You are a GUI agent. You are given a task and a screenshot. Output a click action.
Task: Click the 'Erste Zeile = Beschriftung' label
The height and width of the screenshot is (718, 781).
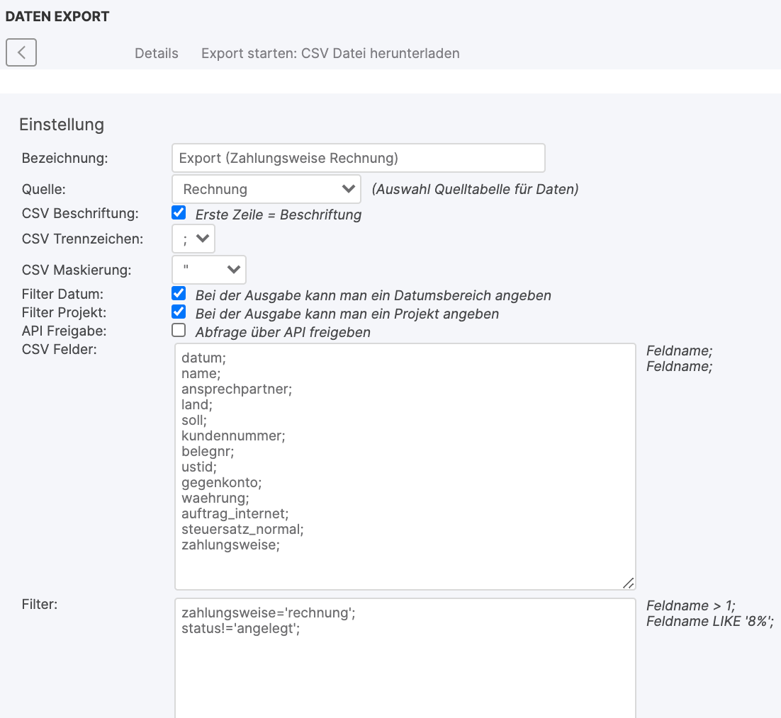pos(279,215)
